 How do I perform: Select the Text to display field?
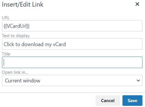72,44
